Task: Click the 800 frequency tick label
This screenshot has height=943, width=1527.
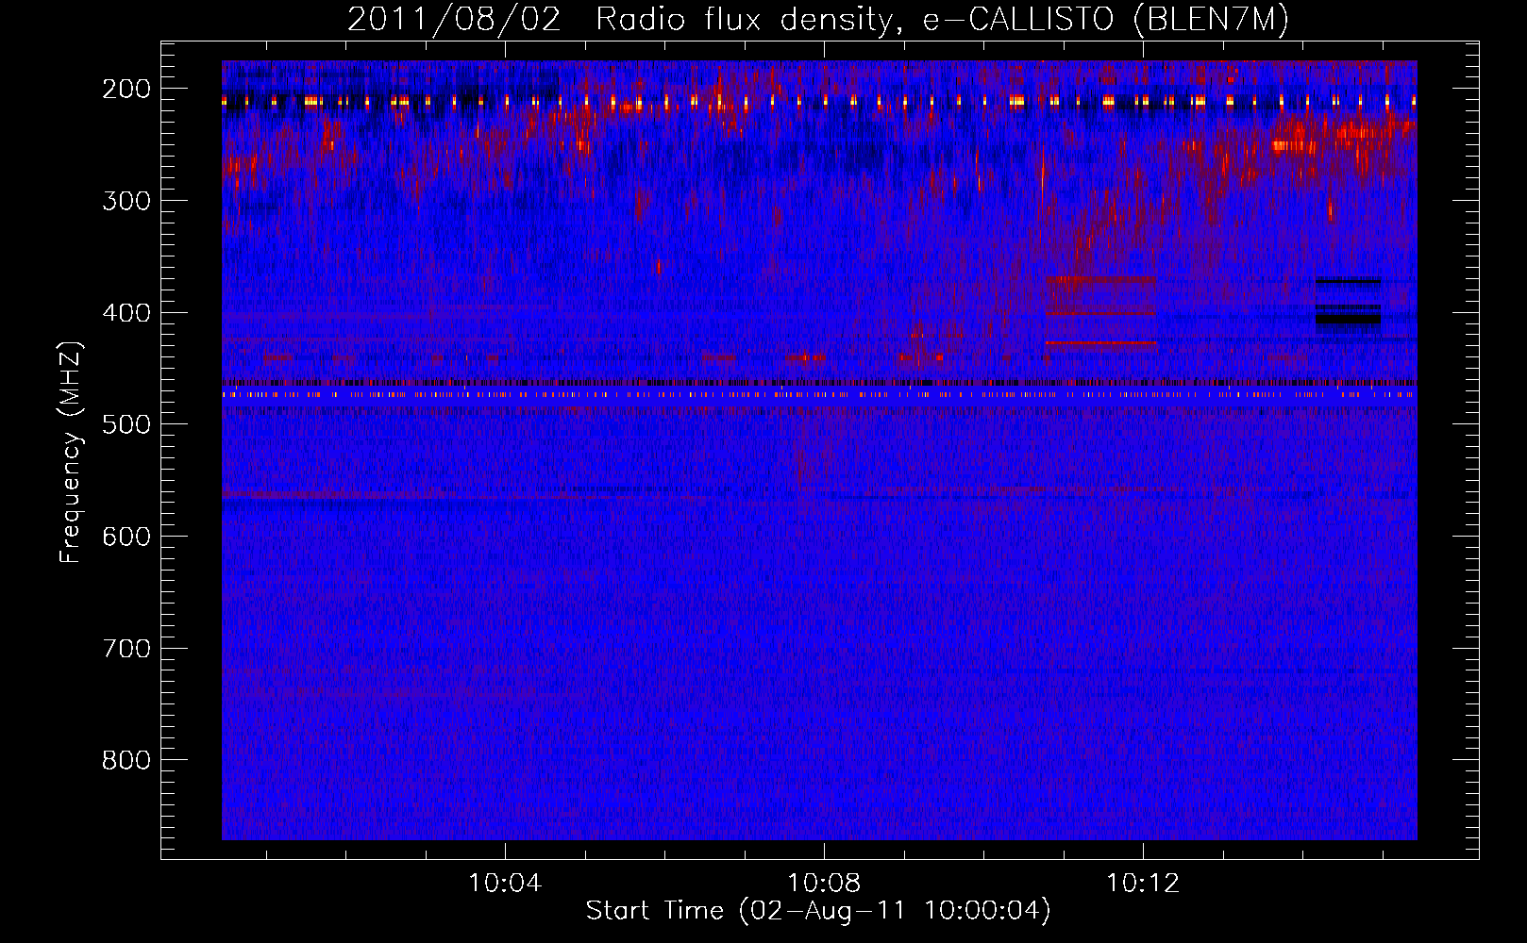Action: pos(126,760)
